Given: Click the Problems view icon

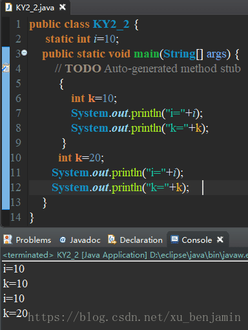Looking at the screenshot, I should [x=8, y=240].
